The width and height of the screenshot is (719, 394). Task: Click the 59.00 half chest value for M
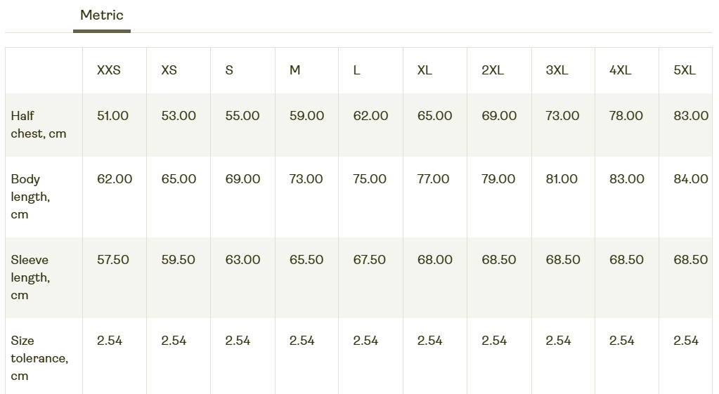[x=306, y=115]
